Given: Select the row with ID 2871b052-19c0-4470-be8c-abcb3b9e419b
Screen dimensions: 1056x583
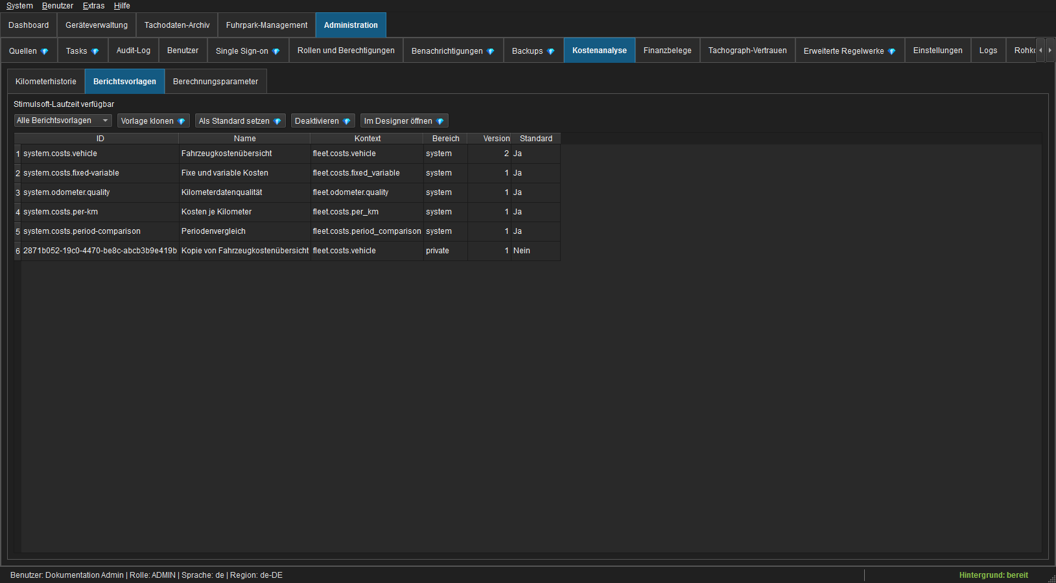Looking at the screenshot, I should click(287, 251).
